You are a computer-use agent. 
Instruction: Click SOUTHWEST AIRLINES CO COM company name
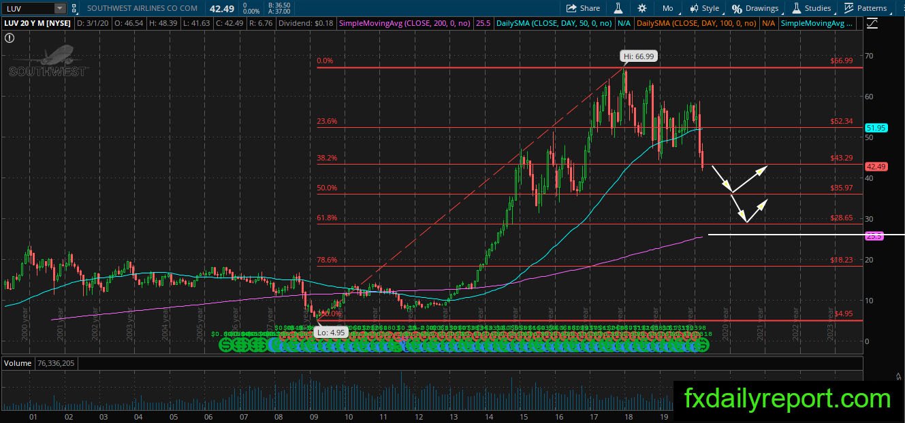click(x=142, y=8)
